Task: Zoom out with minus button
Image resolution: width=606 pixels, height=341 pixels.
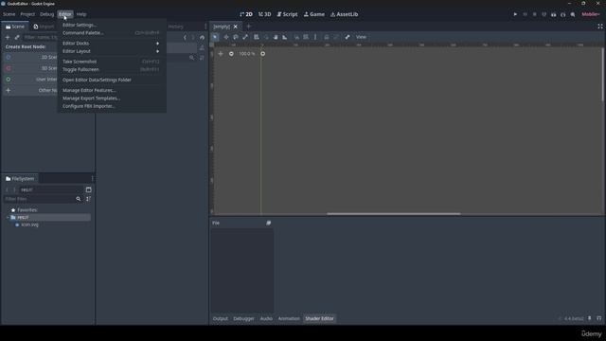Action: (x=231, y=54)
